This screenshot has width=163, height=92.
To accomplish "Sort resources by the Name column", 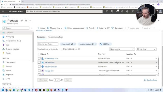I will [45, 54].
